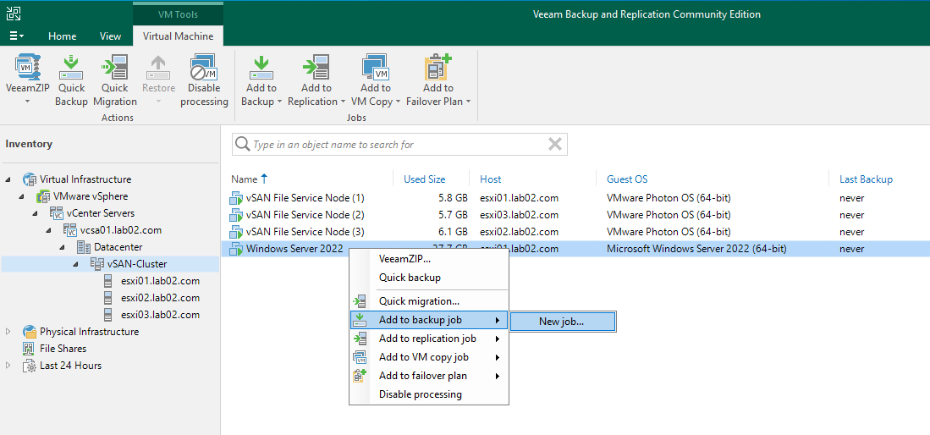The width and height of the screenshot is (930, 435).
Task: Sort by Host column header
Action: (x=491, y=179)
